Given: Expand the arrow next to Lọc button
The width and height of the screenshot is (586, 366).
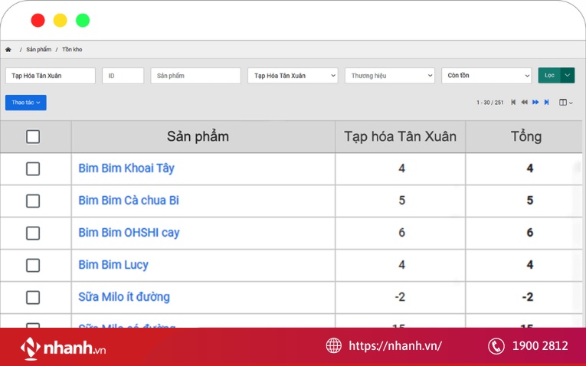Looking at the screenshot, I should click(x=568, y=75).
